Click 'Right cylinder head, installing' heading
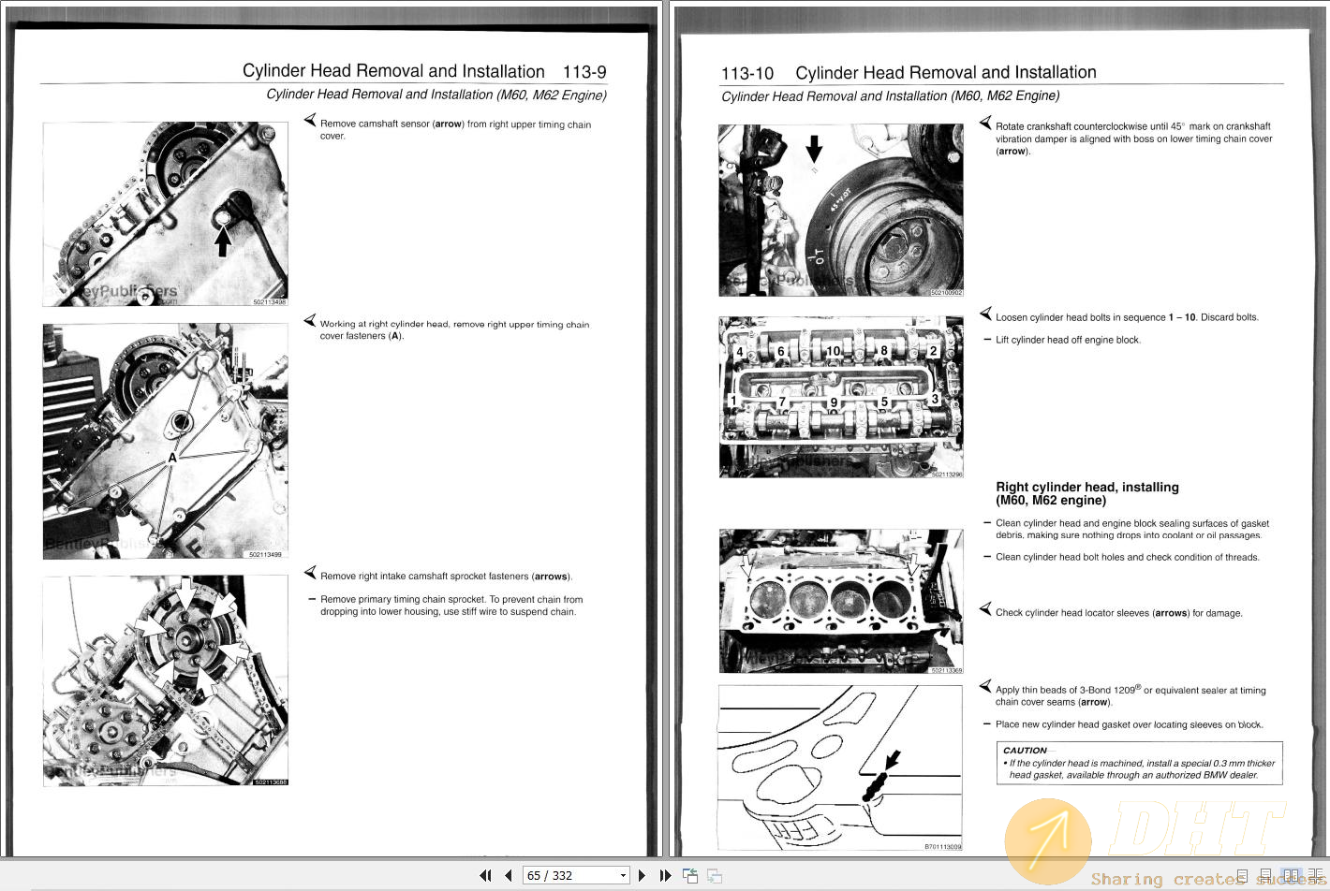Viewport: 1330px width, 891px height. 1087,493
